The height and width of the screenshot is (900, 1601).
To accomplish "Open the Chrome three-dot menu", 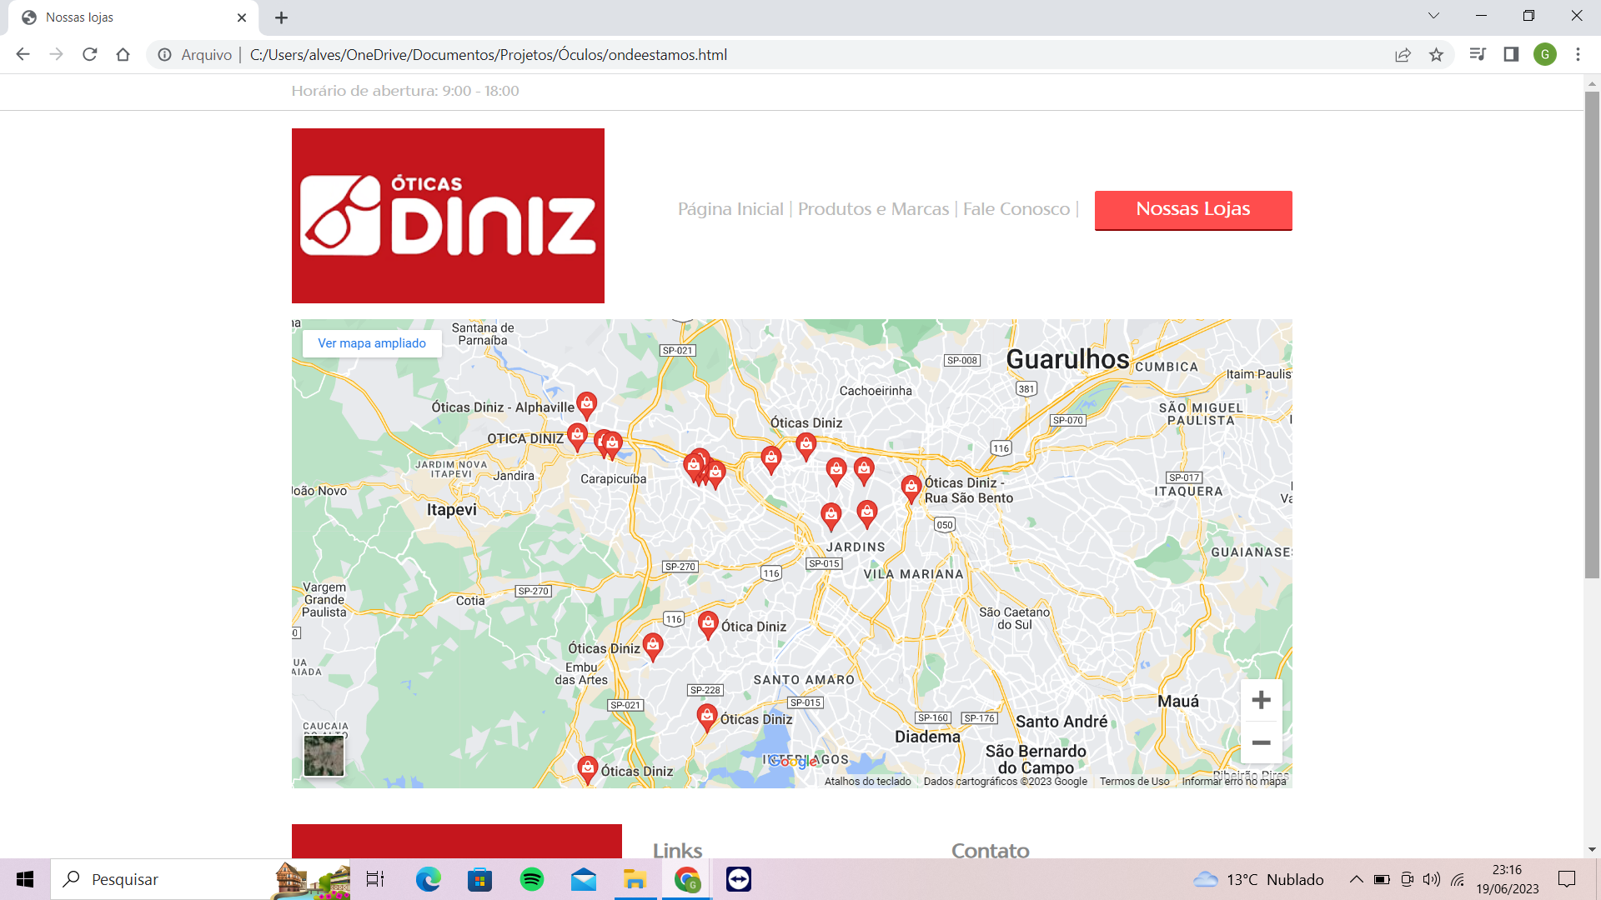I will point(1578,55).
